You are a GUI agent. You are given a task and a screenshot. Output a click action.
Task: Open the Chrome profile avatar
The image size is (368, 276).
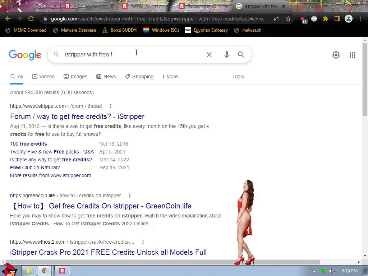click(x=349, y=19)
